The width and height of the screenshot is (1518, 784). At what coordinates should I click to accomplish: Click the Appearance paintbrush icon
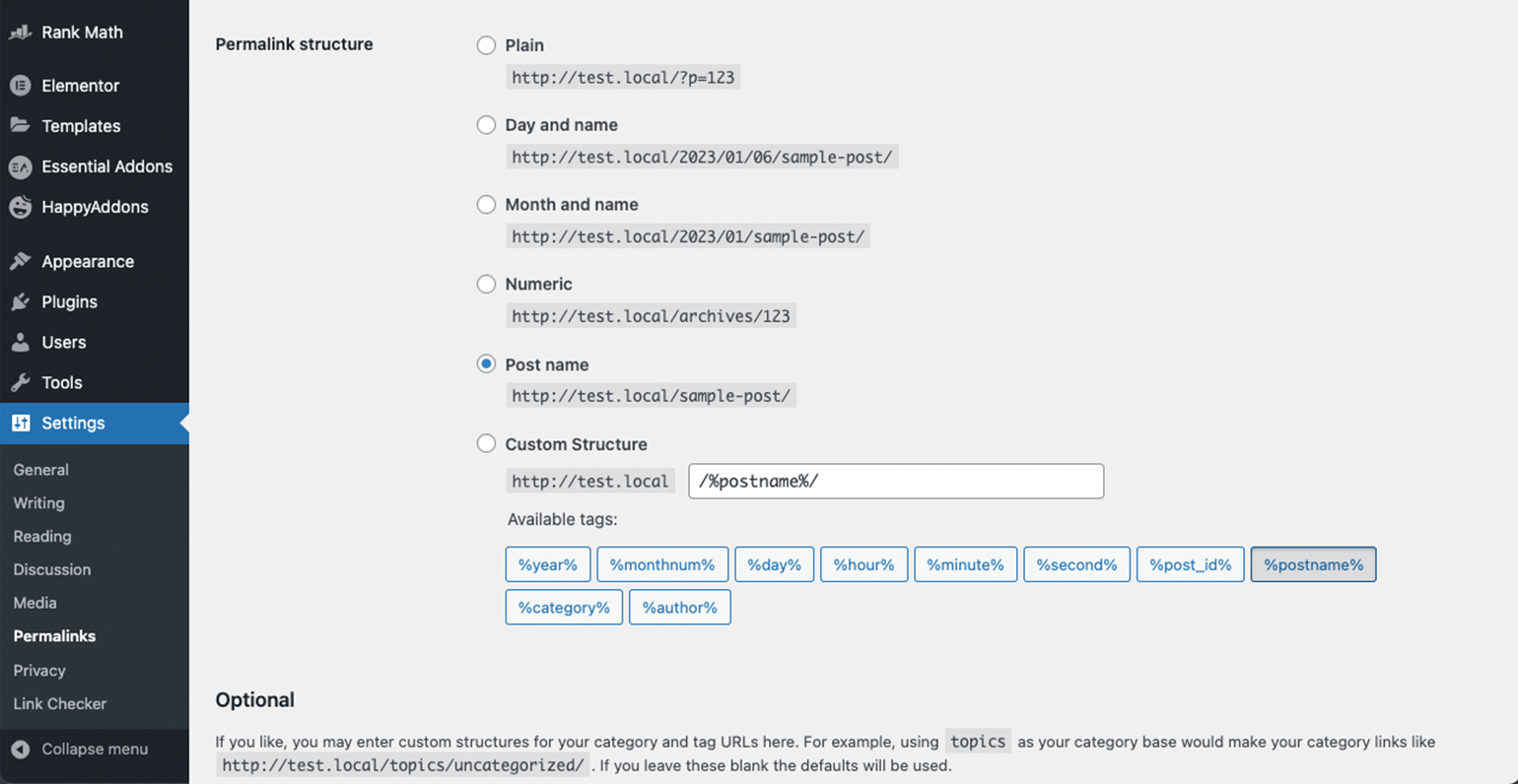click(21, 261)
